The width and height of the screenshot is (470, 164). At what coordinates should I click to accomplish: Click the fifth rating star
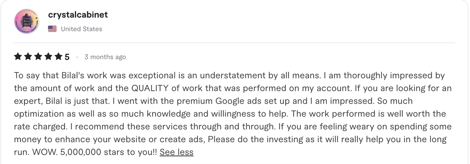58,57
